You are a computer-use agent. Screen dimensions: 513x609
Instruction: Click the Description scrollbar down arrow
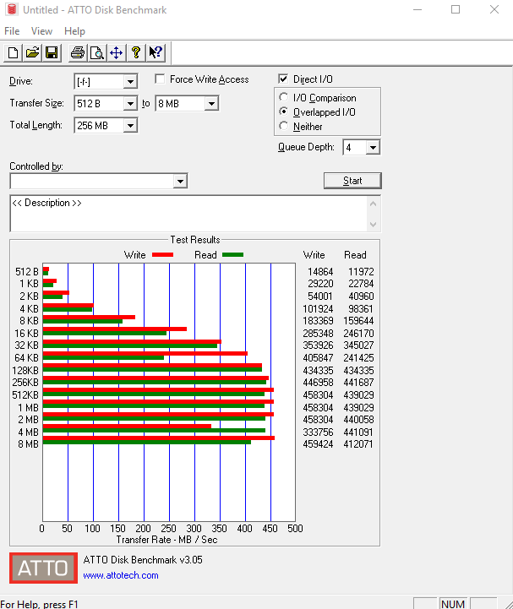[373, 225]
